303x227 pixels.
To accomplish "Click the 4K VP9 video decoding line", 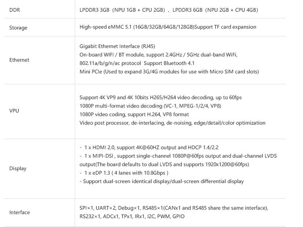I will tap(160, 98).
